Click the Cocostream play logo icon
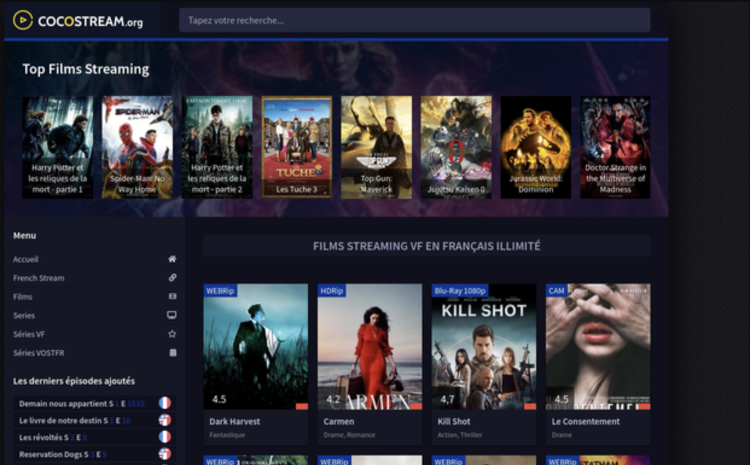The height and width of the screenshot is (465, 750). point(23,21)
